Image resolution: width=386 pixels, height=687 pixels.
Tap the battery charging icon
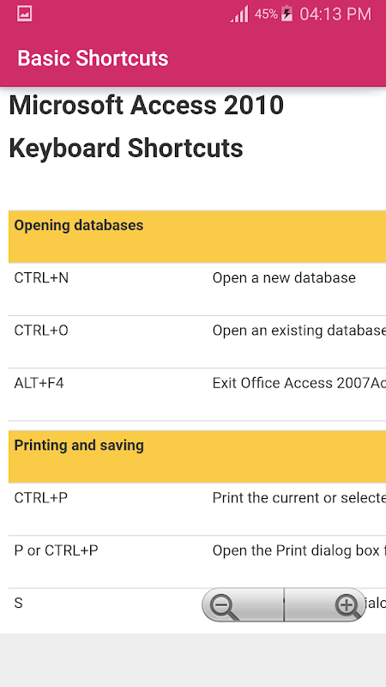tap(286, 14)
